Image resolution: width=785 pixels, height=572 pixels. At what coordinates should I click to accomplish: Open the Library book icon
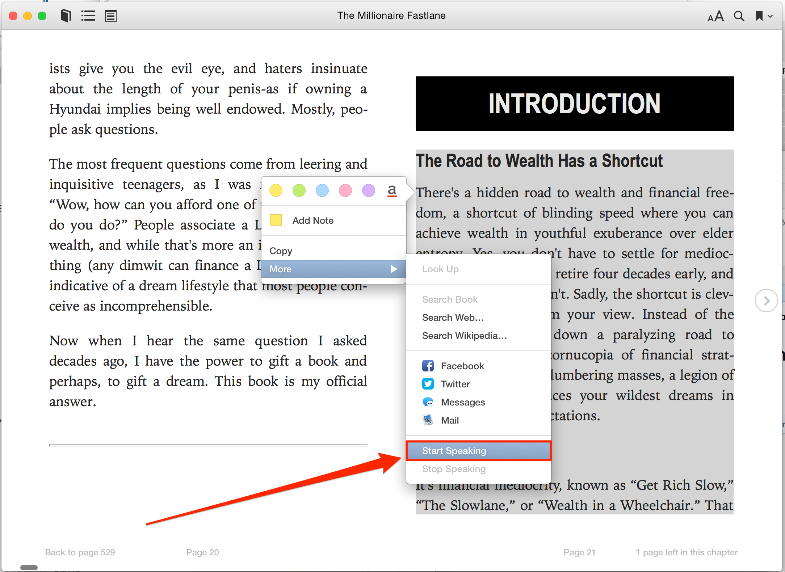click(66, 16)
